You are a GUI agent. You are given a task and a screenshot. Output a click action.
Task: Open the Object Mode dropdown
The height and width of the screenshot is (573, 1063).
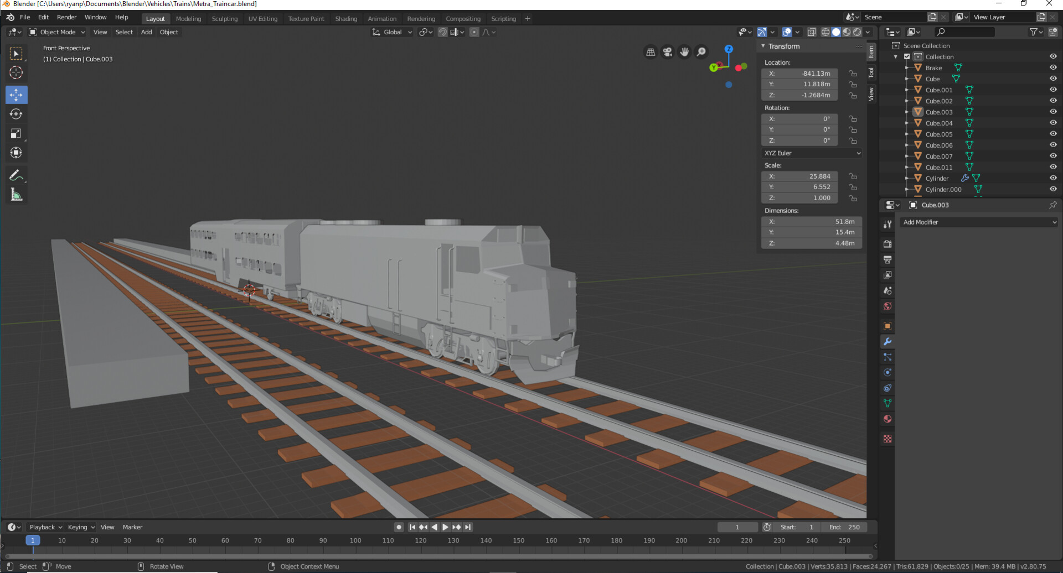pyautogui.click(x=56, y=32)
